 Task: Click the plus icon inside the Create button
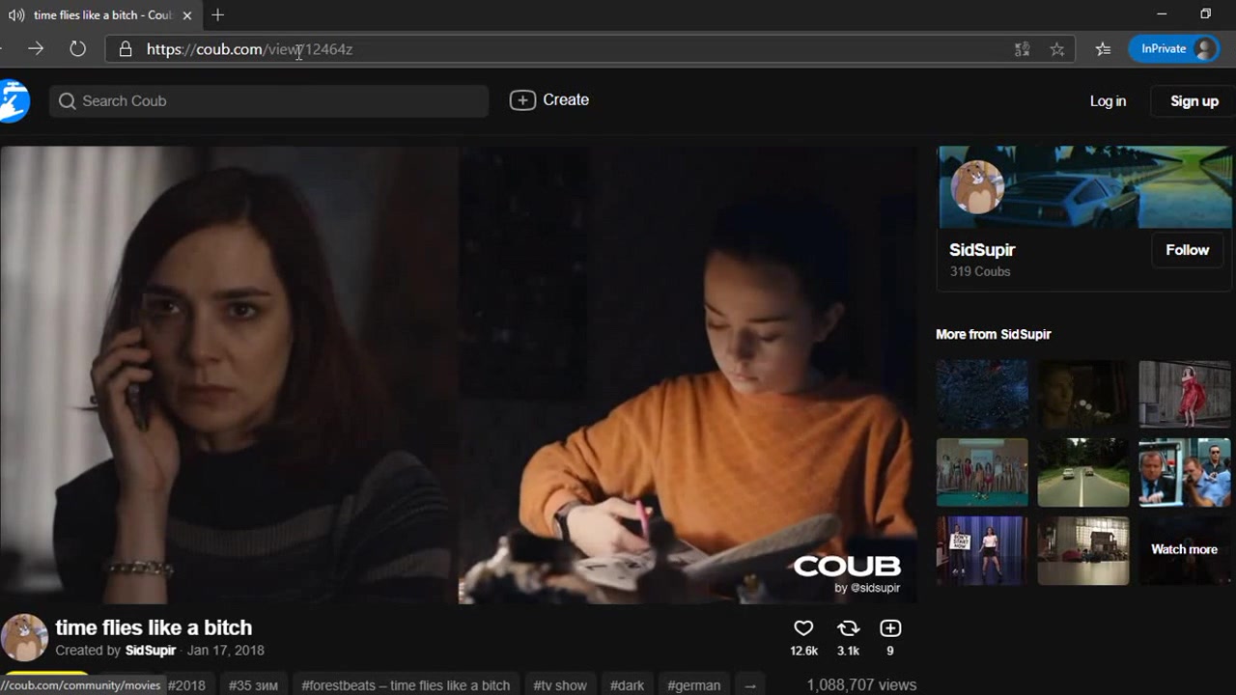click(x=522, y=99)
